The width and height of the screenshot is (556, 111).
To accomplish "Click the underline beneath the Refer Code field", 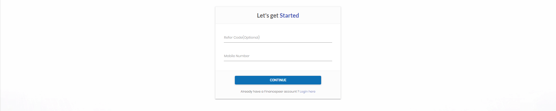I will tap(278, 42).
